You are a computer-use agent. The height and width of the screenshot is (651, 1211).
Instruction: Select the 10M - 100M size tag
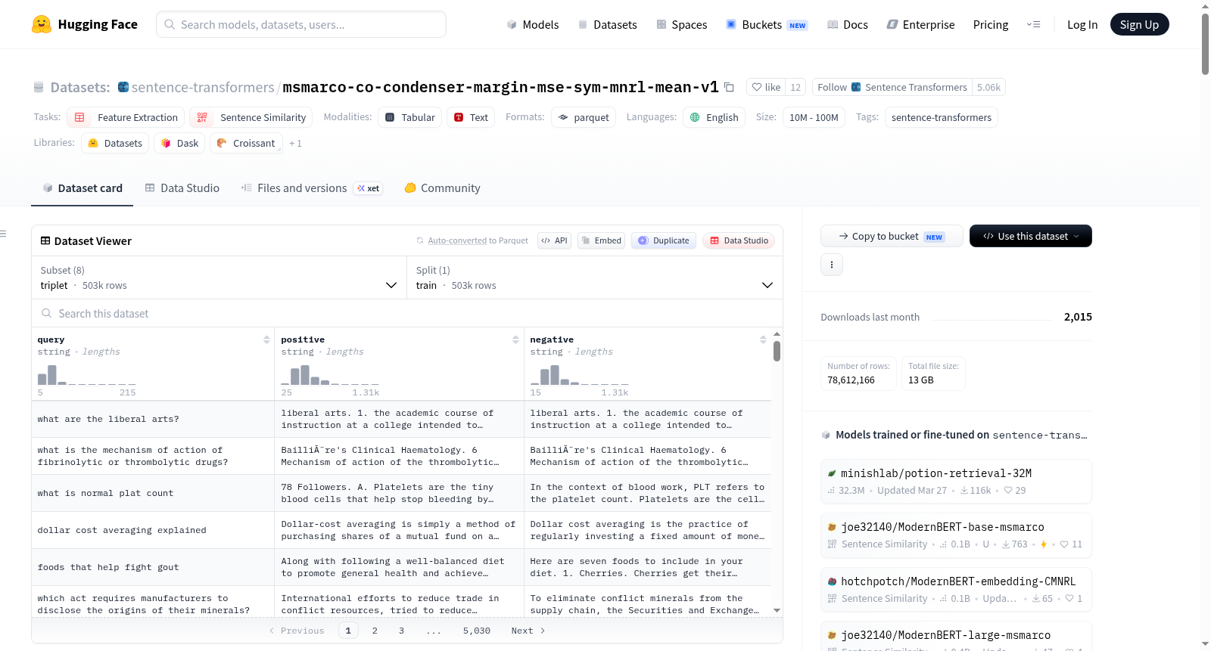point(814,117)
